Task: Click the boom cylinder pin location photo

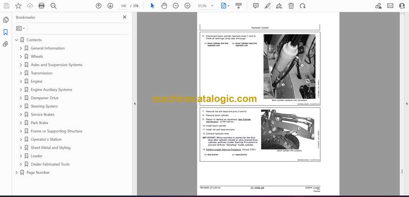Action: (288, 130)
